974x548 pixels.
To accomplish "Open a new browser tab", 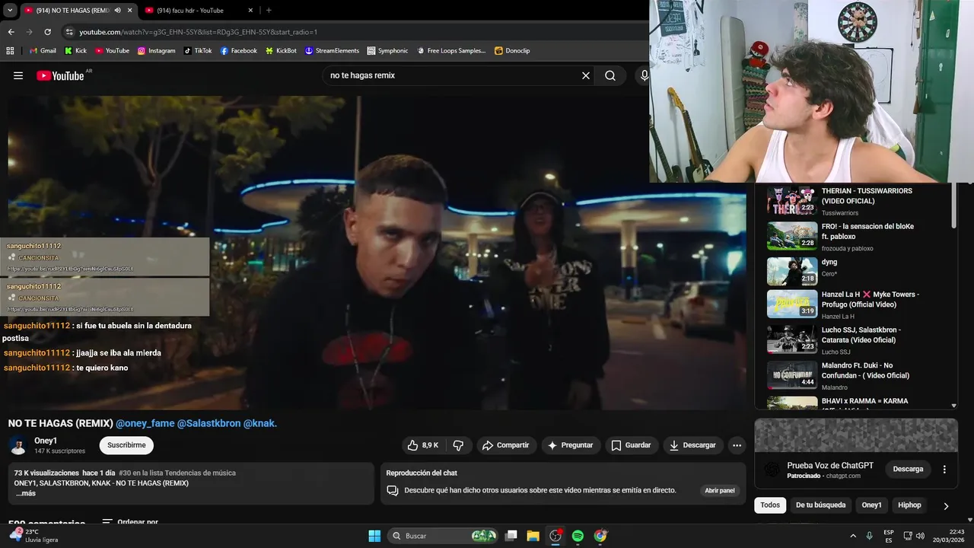I will coord(269,11).
